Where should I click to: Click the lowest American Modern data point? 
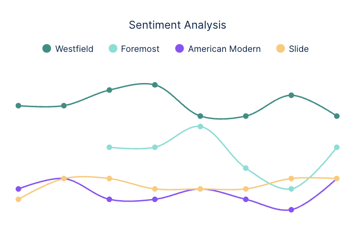[291, 210]
